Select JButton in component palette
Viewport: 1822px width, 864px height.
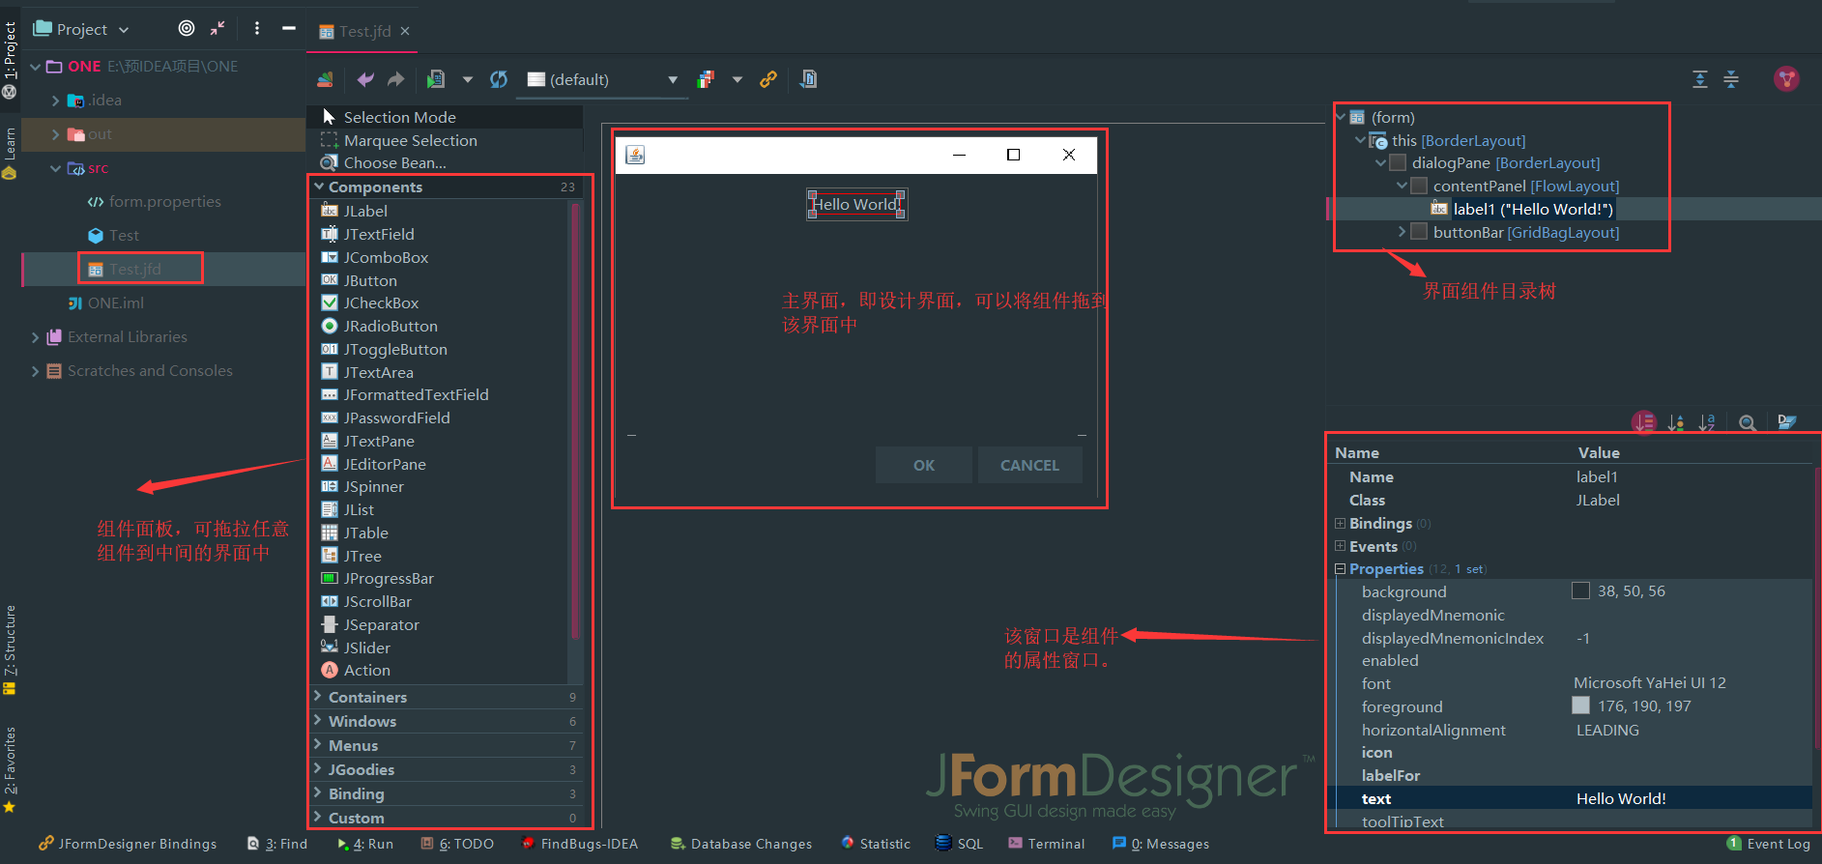(x=359, y=280)
